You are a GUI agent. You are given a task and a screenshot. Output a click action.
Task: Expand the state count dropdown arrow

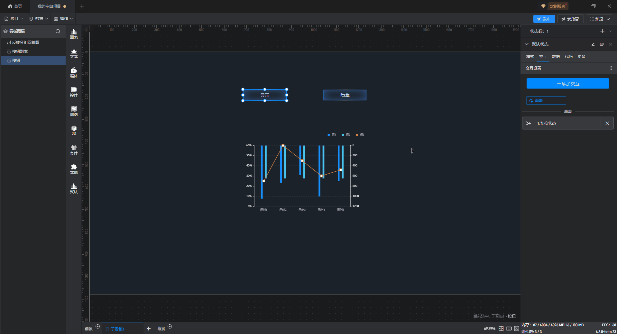(610, 31)
